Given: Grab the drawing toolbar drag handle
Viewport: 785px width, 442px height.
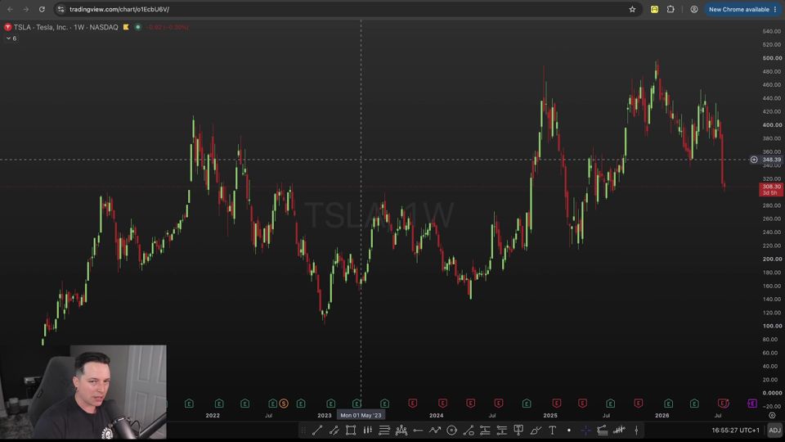Looking at the screenshot, I should click(x=303, y=430).
